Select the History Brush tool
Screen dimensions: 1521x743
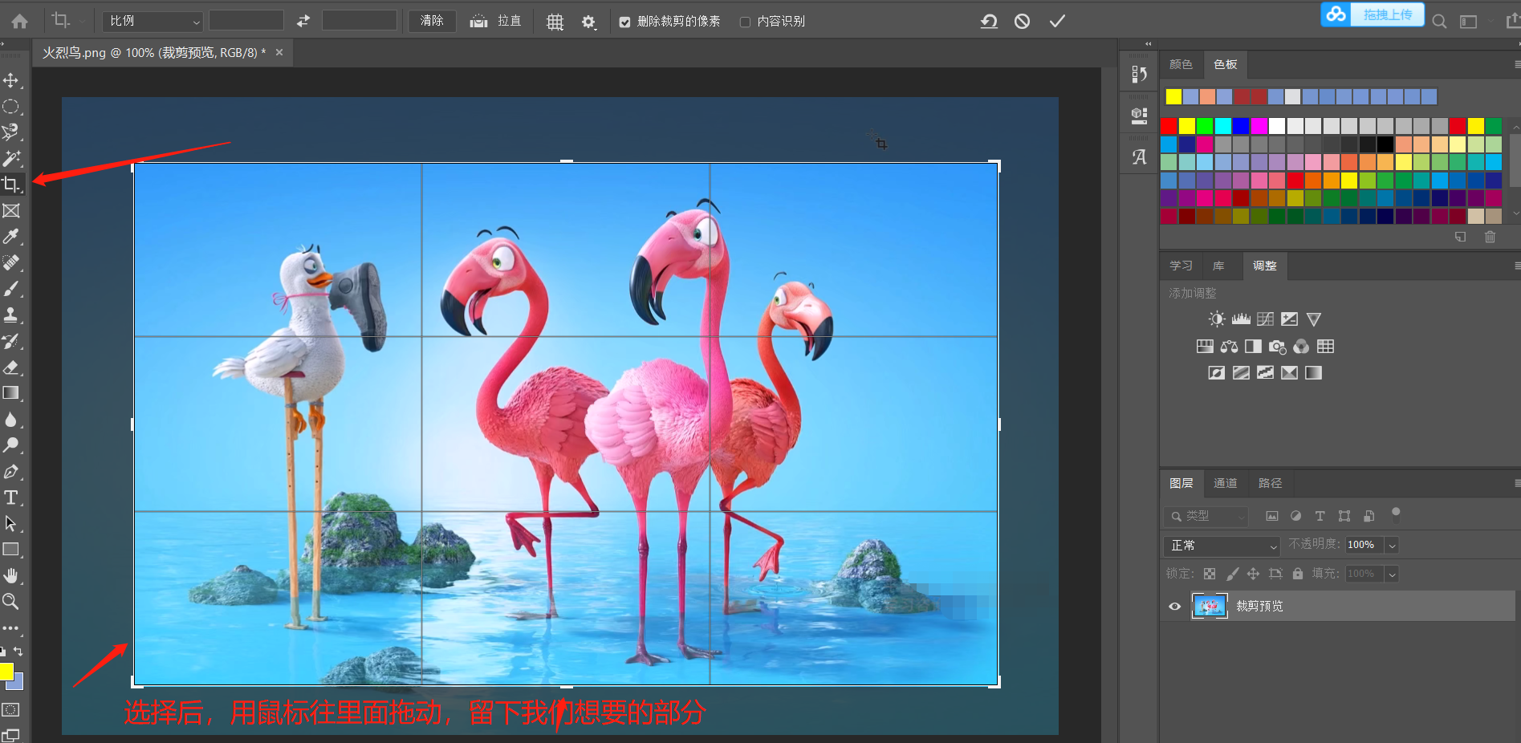[11, 341]
